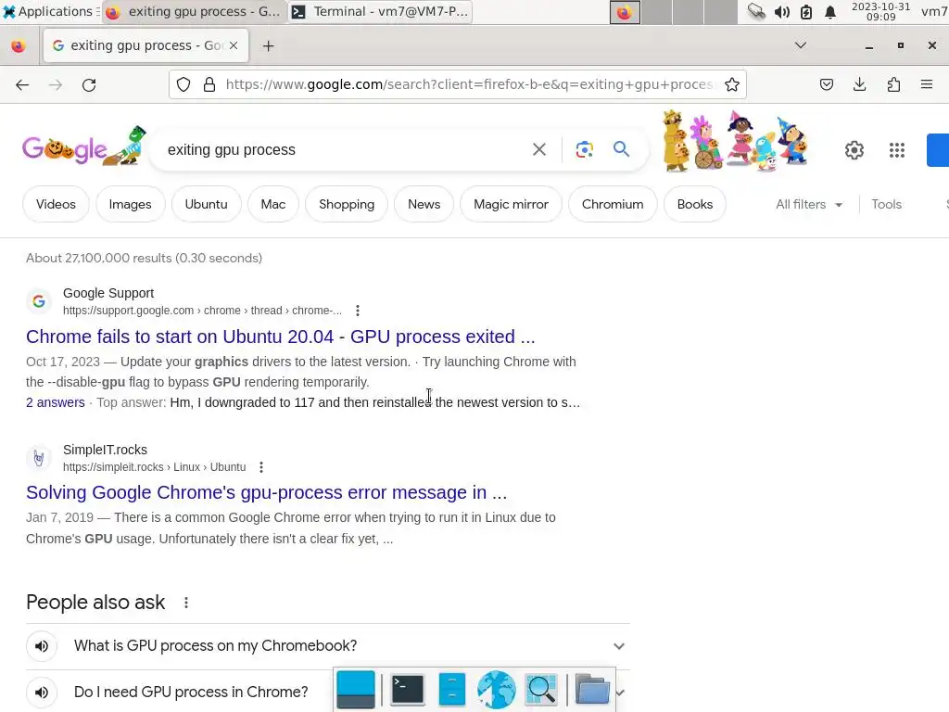Click the network connection tray icon
Viewport: 949px width, 712px height.
click(756, 11)
